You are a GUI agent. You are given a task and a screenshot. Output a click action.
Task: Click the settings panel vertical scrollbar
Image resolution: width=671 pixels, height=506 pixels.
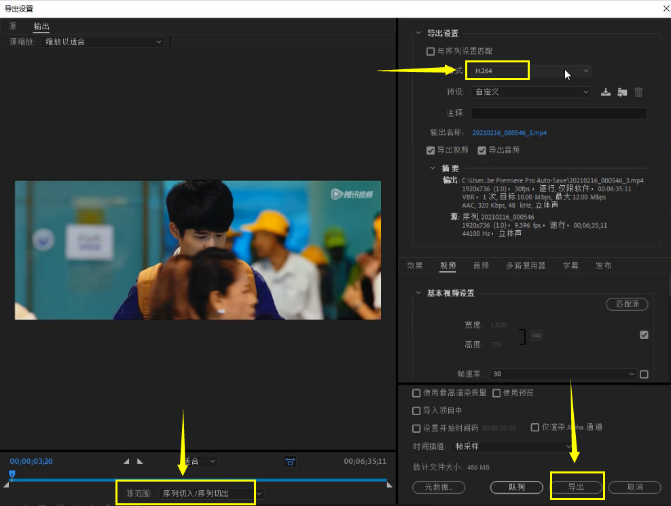(669, 285)
